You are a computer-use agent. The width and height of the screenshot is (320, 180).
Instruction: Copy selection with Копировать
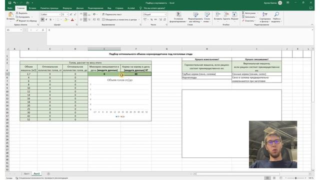23,17
